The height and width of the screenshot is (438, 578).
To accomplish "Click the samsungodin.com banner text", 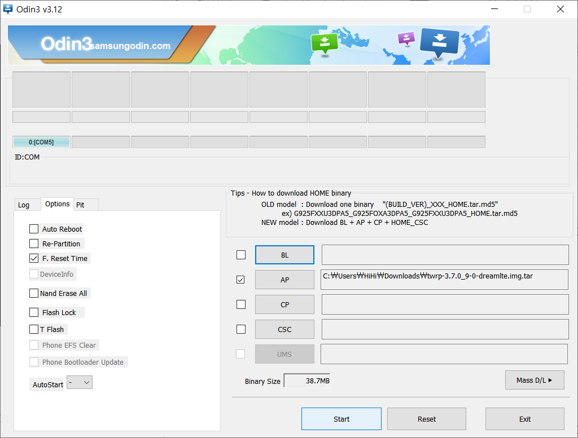I will 130,46.
